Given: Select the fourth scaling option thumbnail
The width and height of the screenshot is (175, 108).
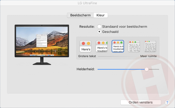Looking at the screenshot, I should (134, 46).
